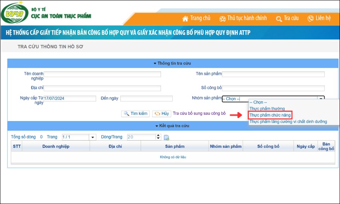The width and height of the screenshot is (340, 204).
Task: Click the Nhóm sản phẩm column header
Action: pos(226,146)
